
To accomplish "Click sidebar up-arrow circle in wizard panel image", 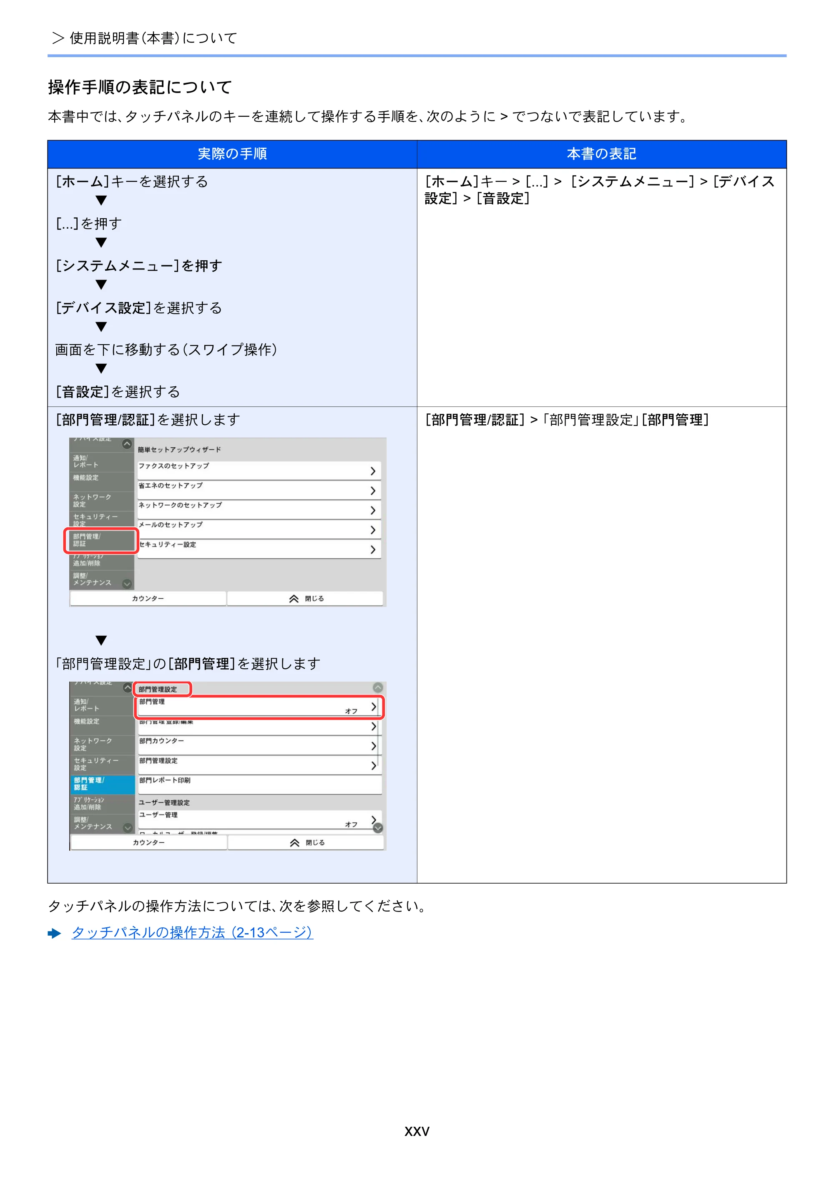I will pyautogui.click(x=127, y=444).
